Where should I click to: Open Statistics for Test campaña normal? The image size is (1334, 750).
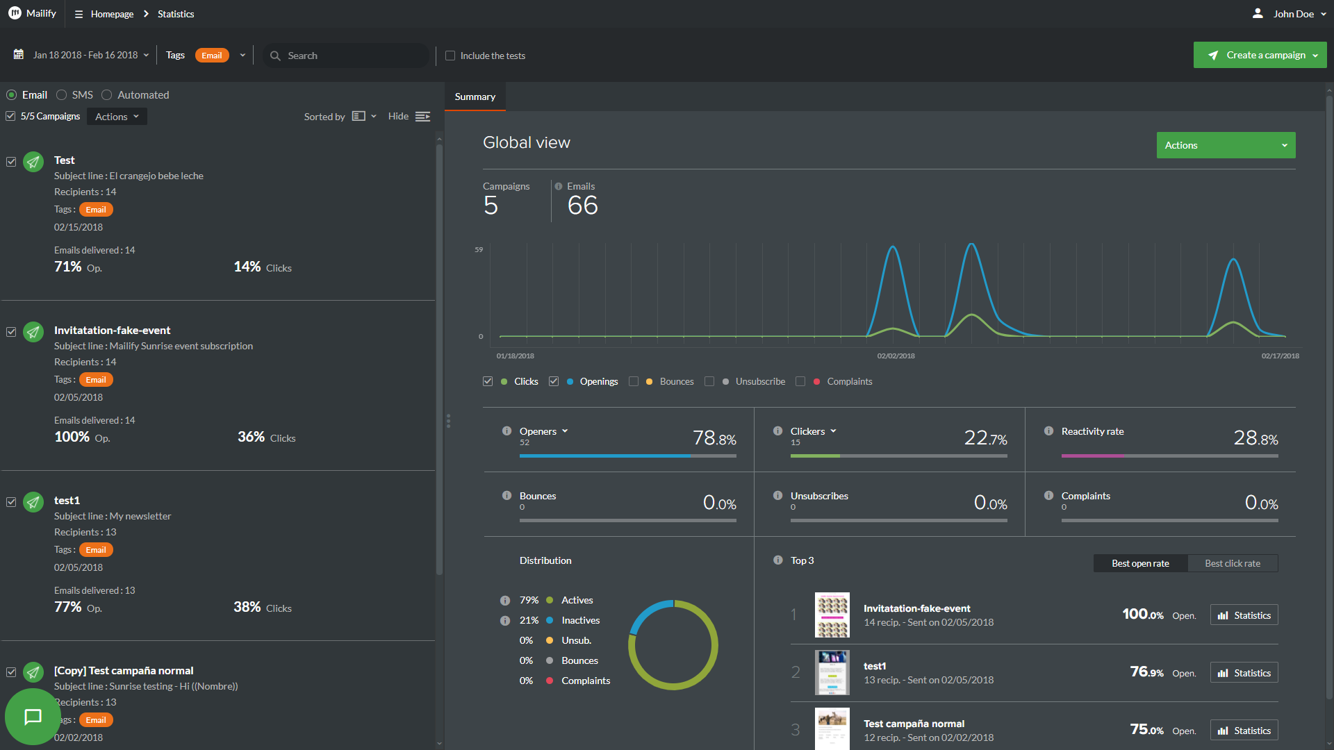click(x=1244, y=731)
